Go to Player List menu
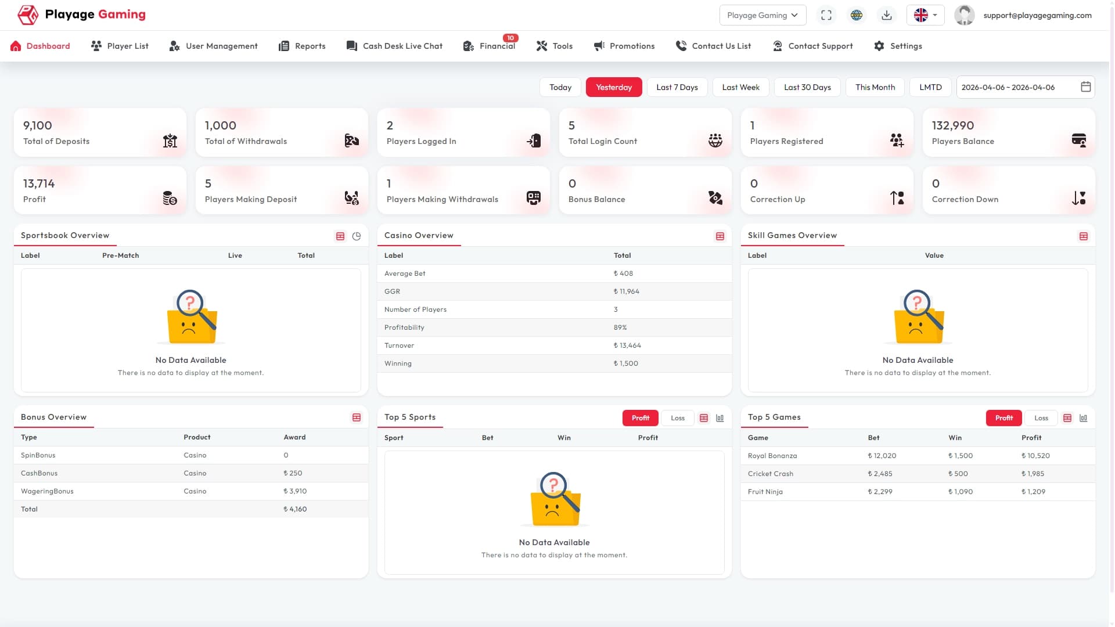Screen dimensions: 1115x627 tap(120, 46)
